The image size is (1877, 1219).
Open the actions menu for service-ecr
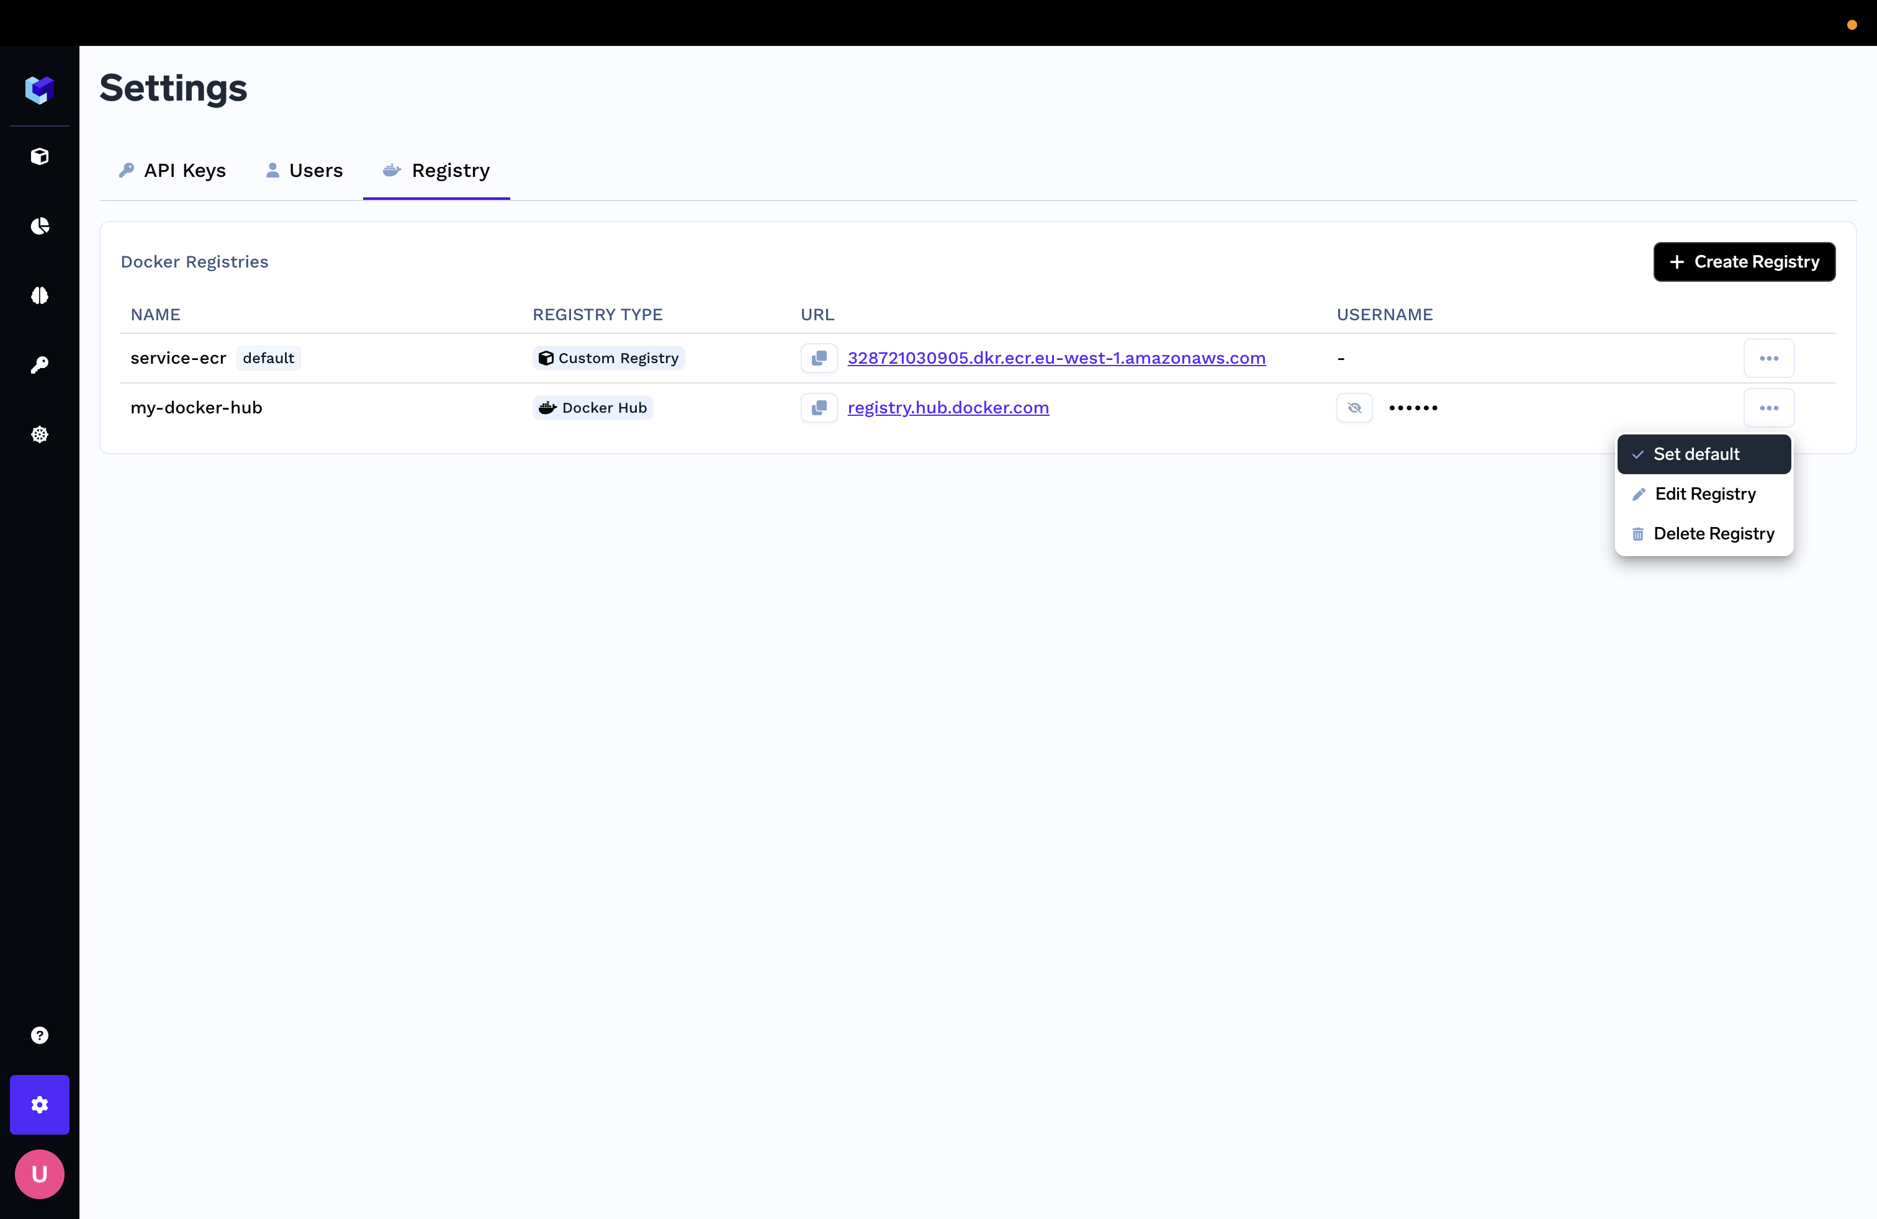click(x=1768, y=358)
